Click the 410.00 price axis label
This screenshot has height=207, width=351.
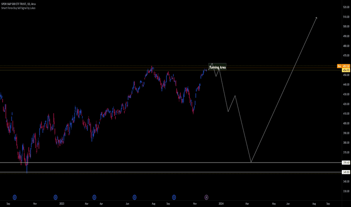(x=346, y=114)
